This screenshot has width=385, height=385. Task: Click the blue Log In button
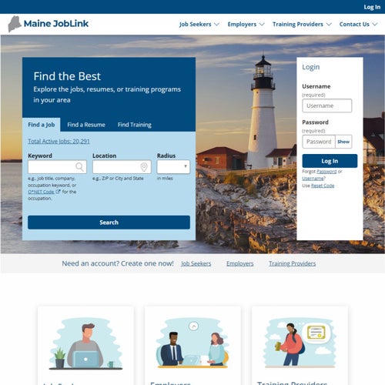[x=330, y=161]
